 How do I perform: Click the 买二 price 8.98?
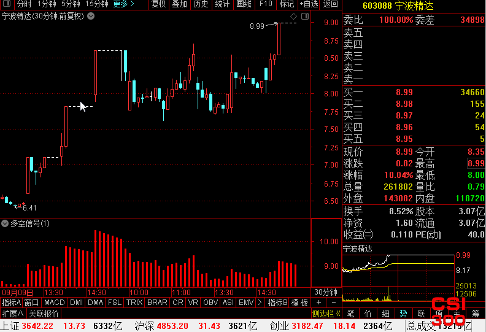(404, 104)
